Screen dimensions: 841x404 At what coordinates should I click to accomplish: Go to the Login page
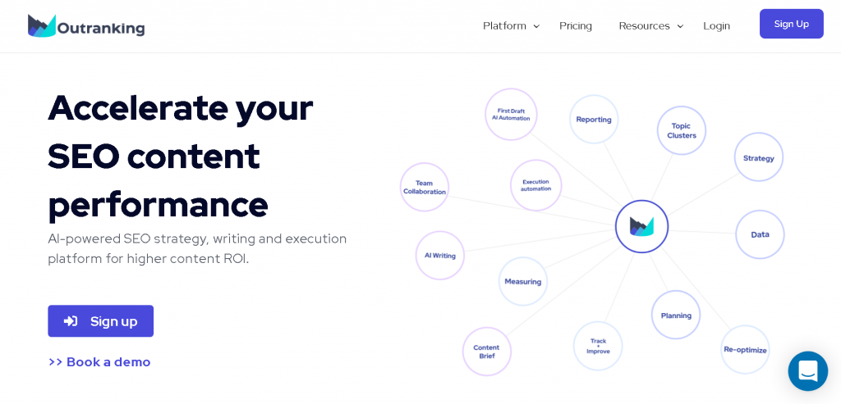[716, 26]
